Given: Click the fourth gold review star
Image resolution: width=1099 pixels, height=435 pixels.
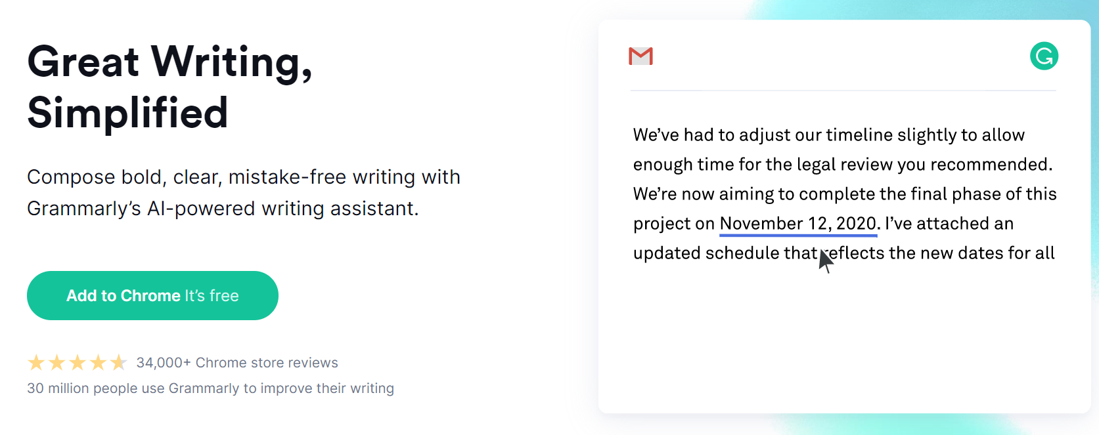Looking at the screenshot, I should (x=98, y=362).
